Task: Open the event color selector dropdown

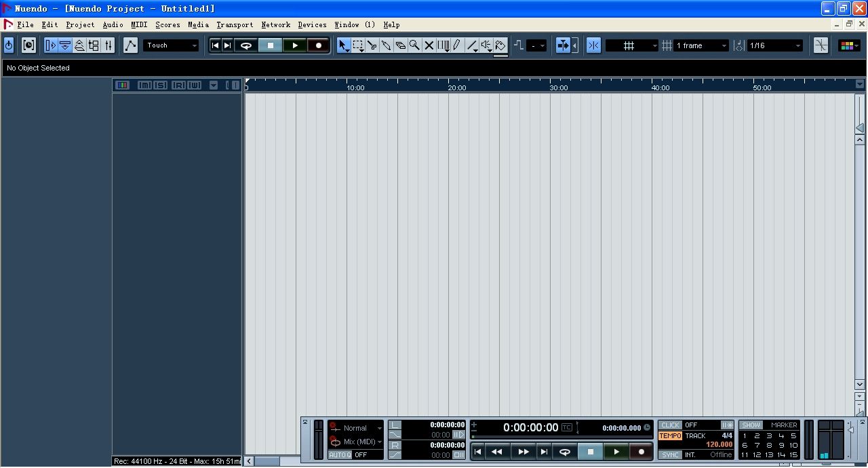Action: [849, 45]
